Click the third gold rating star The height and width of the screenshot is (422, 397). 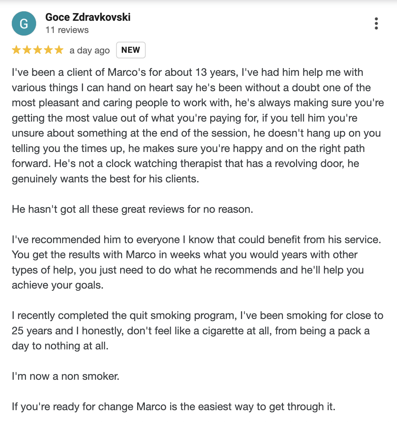(38, 50)
